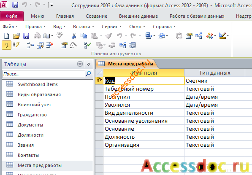Open the Tables pane category dropdown
Screen dimensions: 252x175
[x=80, y=64]
